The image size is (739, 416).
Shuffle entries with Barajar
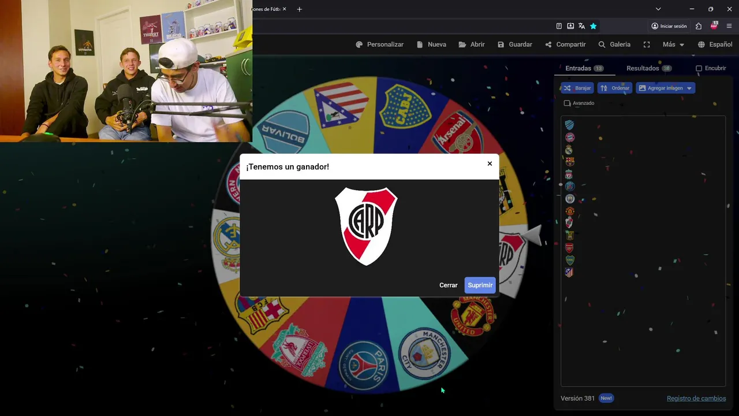click(577, 88)
